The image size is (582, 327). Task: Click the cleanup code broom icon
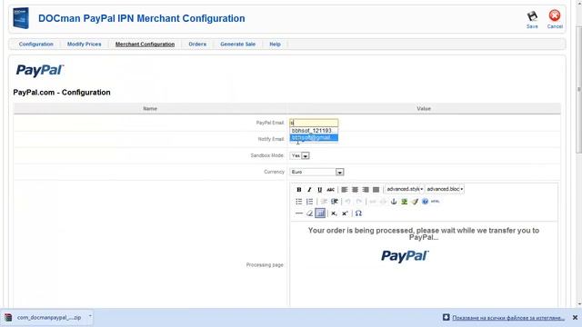pyautogui.click(x=415, y=202)
